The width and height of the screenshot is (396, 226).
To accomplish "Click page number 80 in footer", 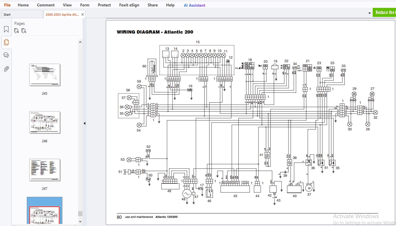I will point(119,217).
